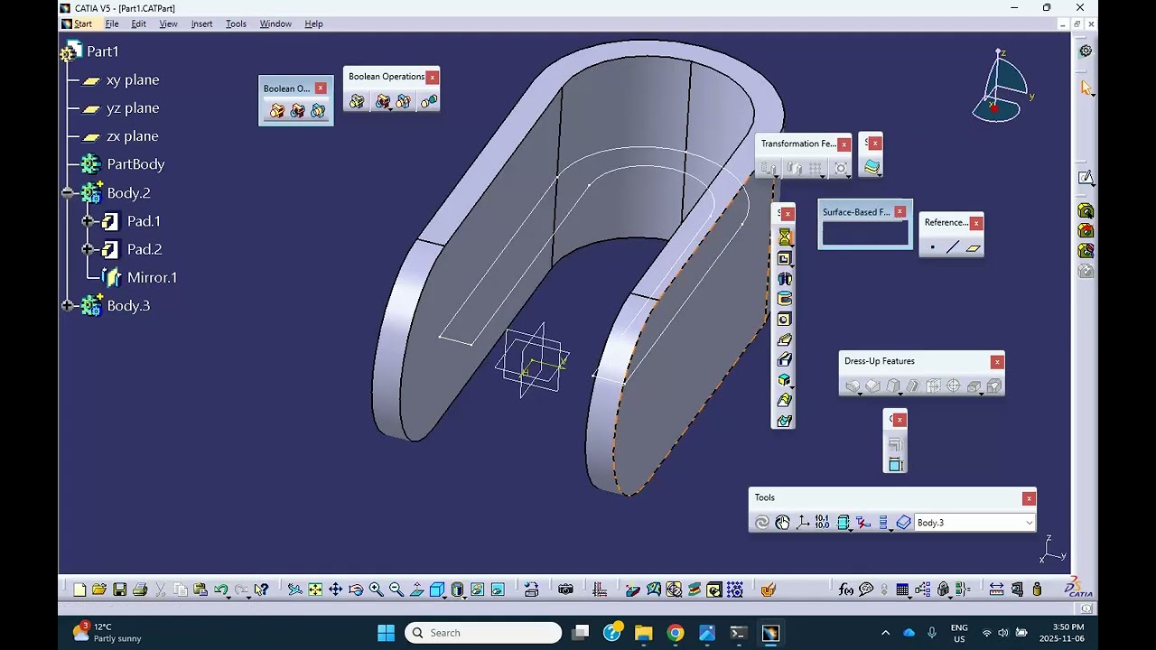Click the Save icon in bottom toolbar
Viewport: 1156px width, 650px height.
119,590
